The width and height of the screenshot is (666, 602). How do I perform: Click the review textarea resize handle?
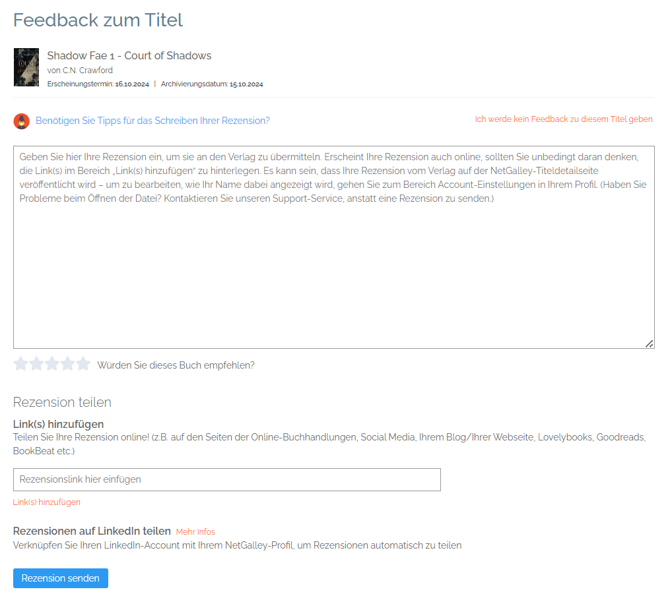tap(649, 344)
